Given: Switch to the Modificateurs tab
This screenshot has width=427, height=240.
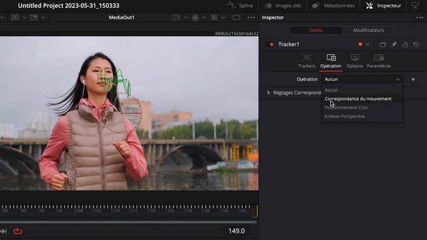Looking at the screenshot, I should point(368,30).
